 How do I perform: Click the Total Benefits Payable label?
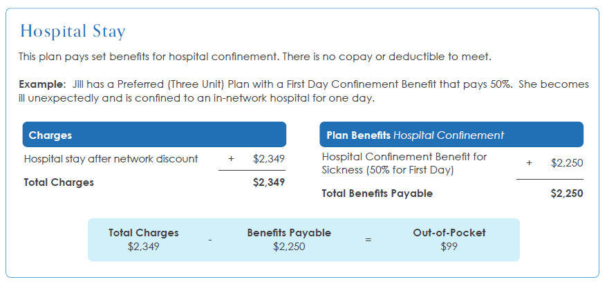click(377, 193)
